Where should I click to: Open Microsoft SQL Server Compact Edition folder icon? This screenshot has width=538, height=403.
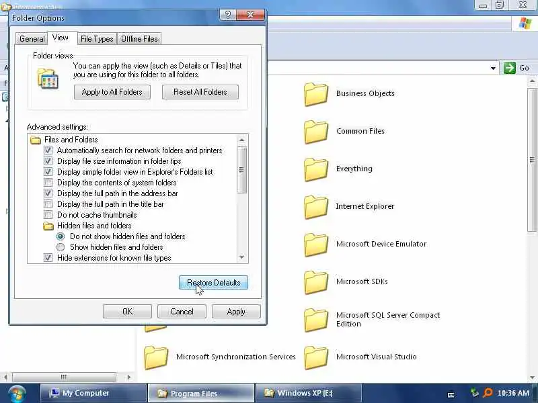(316, 320)
